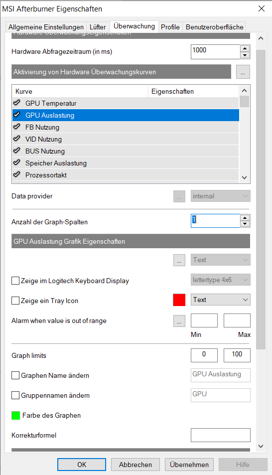This screenshot has width=272, height=475.
Task: Click the Korrekturformel input field
Action: pos(221,435)
